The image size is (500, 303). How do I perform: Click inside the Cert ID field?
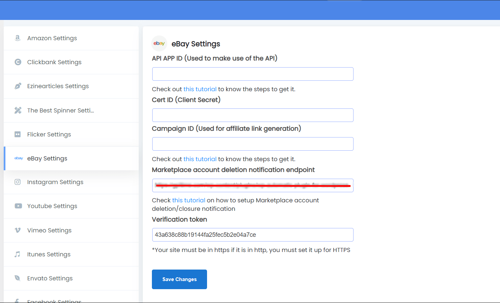(252, 115)
